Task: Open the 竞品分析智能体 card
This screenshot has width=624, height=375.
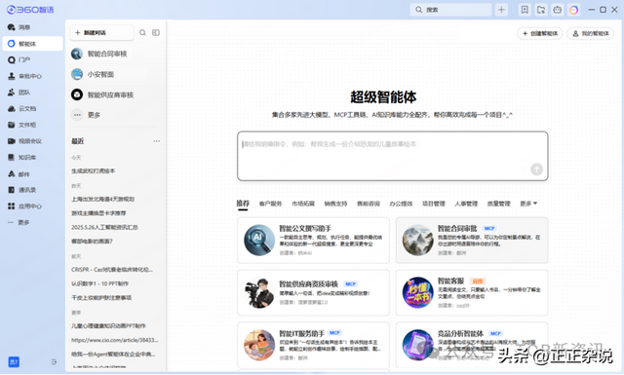Action: (x=472, y=345)
